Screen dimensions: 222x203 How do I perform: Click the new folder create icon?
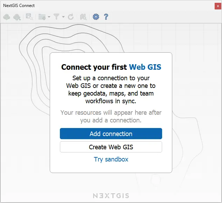click(42, 17)
